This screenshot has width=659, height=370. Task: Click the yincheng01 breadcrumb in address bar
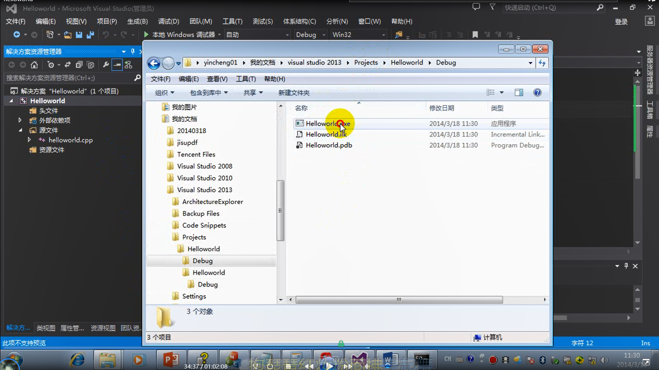point(220,62)
